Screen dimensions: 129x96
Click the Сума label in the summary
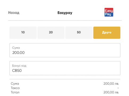coord(15,84)
